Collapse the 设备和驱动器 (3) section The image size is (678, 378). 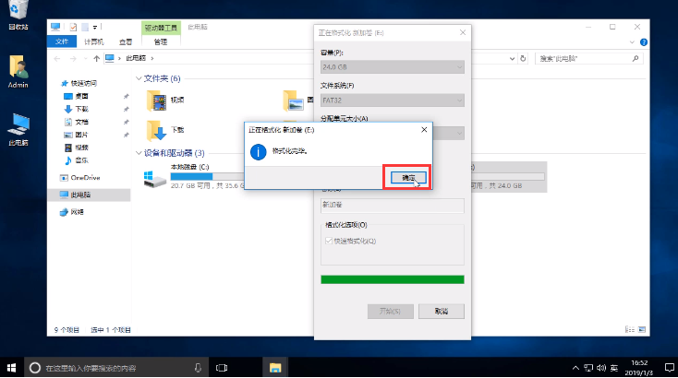139,152
